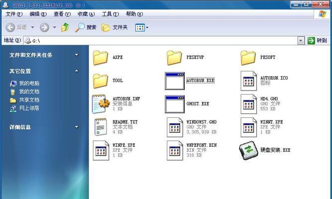Click the AXPE folder name text

coord(118,57)
